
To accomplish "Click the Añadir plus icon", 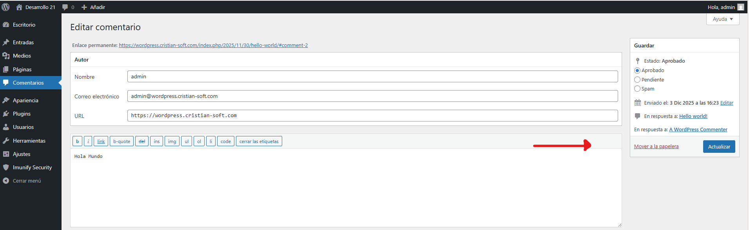I will (x=84, y=7).
